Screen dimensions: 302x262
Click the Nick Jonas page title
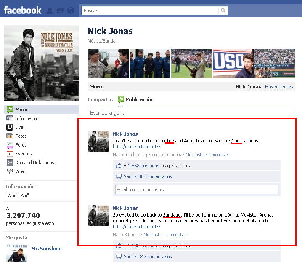110,31
